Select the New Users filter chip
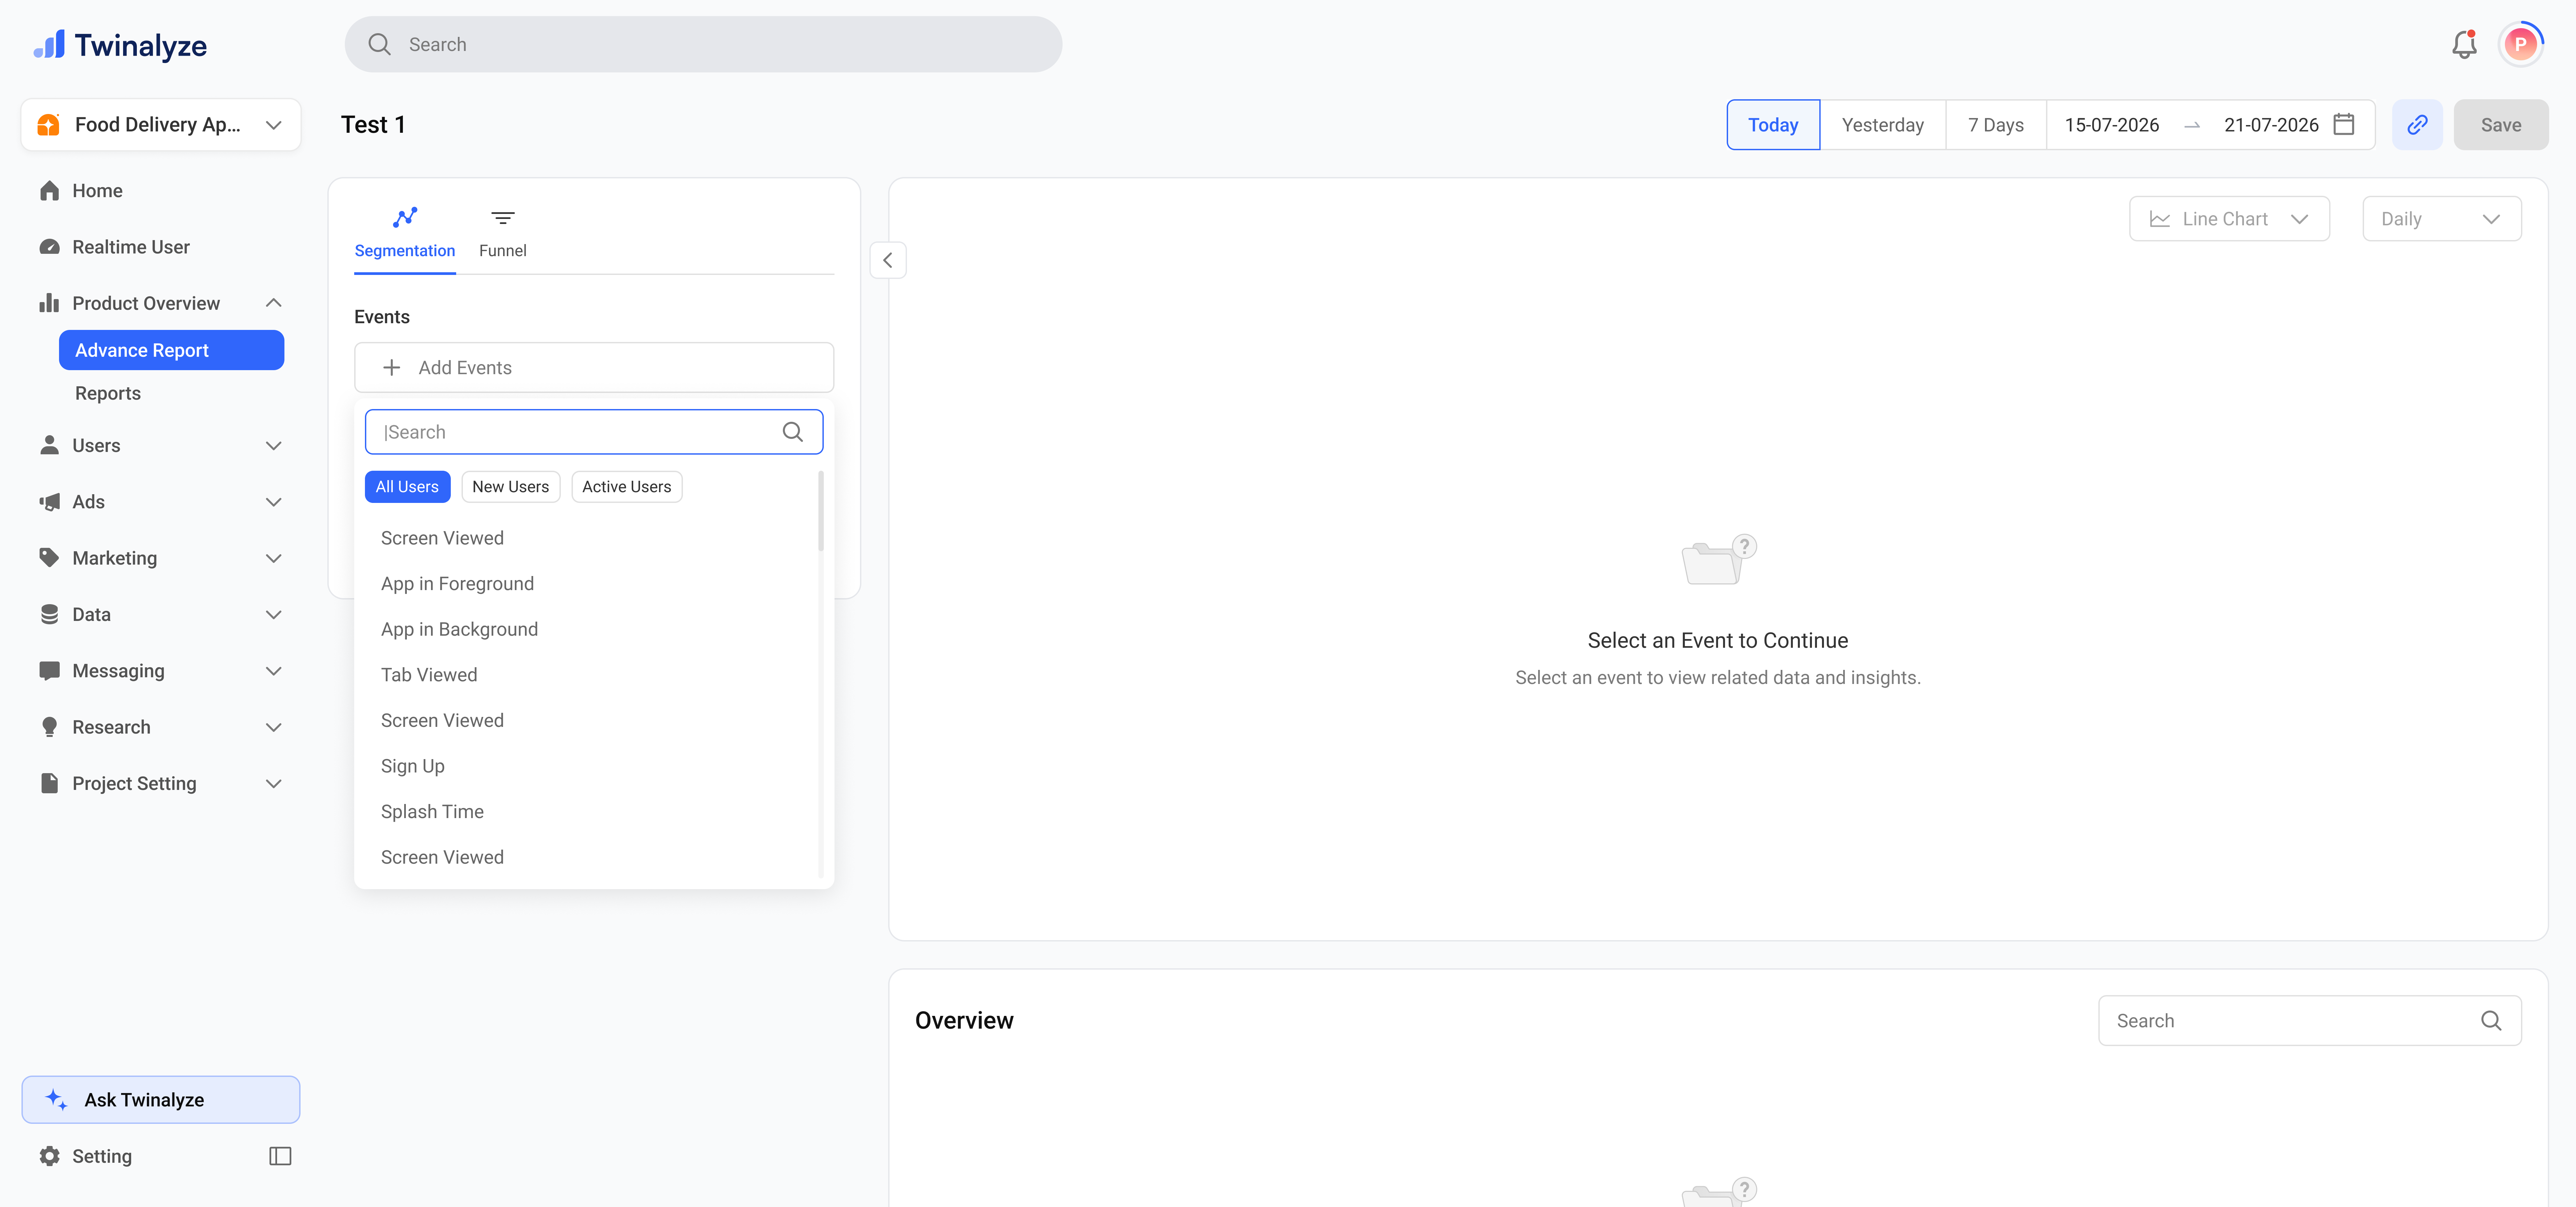 pos(511,486)
